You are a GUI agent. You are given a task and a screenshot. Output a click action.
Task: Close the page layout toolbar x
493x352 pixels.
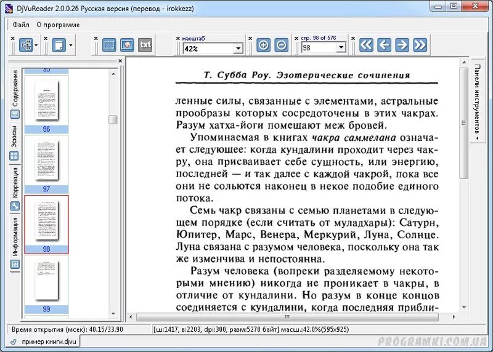46,38
